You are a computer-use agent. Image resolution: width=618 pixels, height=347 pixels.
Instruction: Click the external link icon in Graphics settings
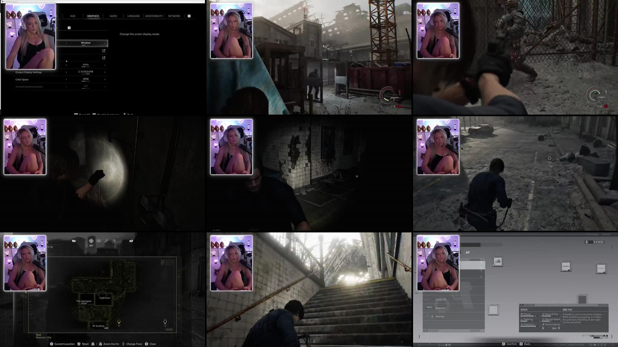tap(103, 51)
